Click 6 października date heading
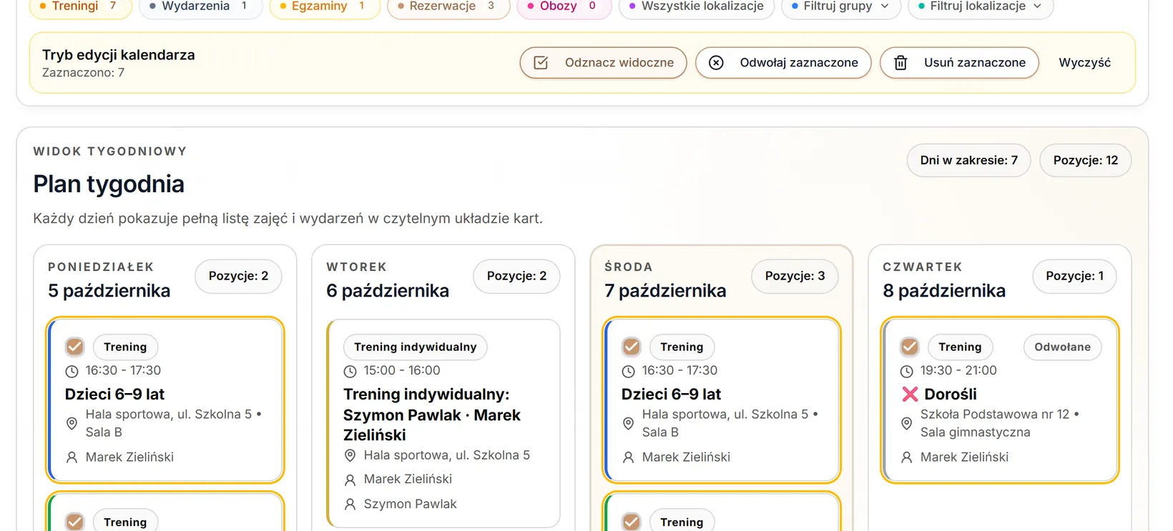 pos(388,291)
